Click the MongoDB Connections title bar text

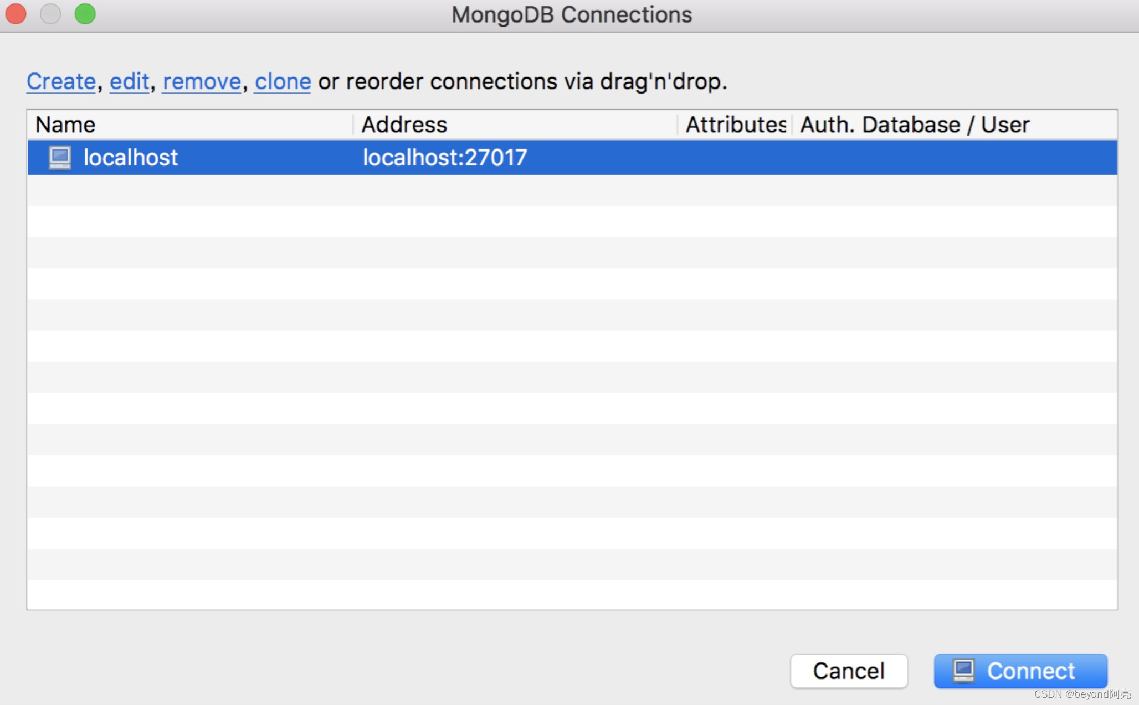(x=571, y=15)
